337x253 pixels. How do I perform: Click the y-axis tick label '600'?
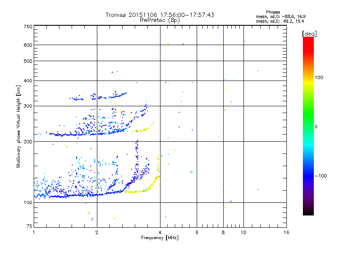28,45
